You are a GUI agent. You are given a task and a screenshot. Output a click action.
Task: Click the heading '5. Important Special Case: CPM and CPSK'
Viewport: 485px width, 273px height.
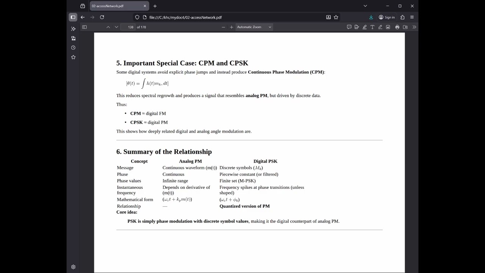[x=182, y=63]
